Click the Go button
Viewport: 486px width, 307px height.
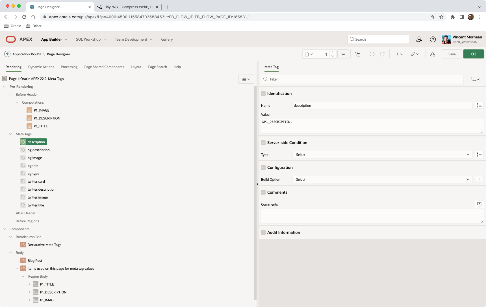coord(343,54)
